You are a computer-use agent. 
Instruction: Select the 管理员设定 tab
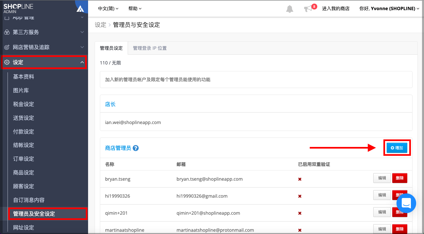[111, 48]
